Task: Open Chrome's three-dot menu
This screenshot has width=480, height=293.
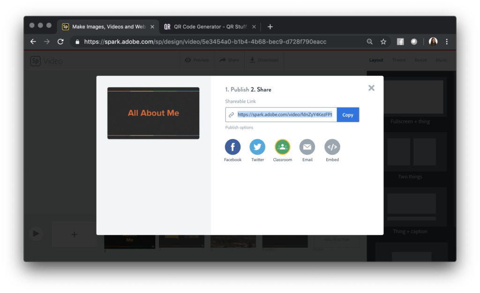Action: pos(447,41)
